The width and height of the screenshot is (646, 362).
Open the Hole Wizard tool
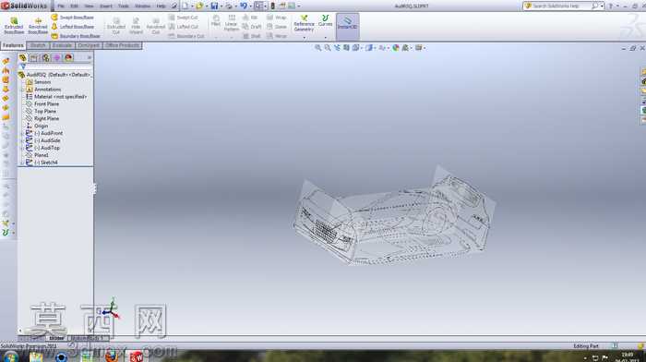136,26
